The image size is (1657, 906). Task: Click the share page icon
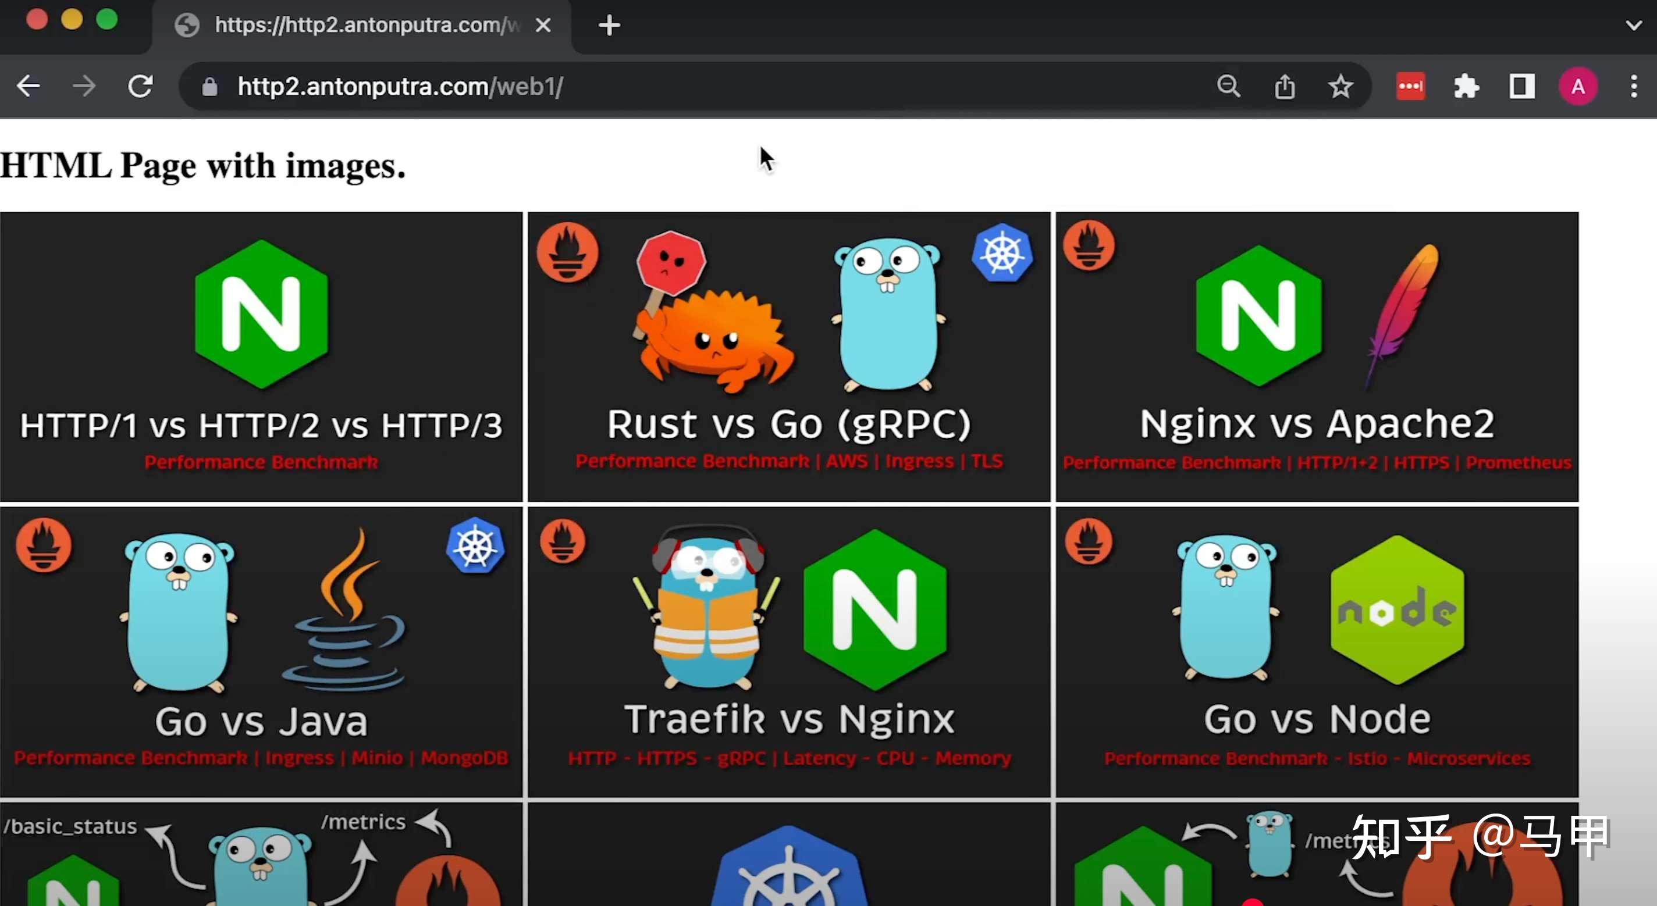1285,86
